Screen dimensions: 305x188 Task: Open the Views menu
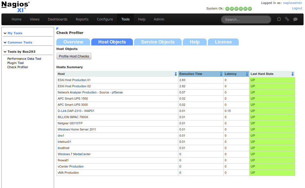tap(35, 19)
